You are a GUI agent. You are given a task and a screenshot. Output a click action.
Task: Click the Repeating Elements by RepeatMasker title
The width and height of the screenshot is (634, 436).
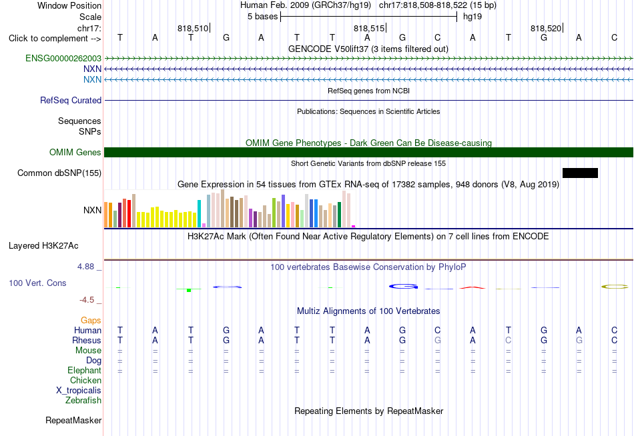(368, 411)
